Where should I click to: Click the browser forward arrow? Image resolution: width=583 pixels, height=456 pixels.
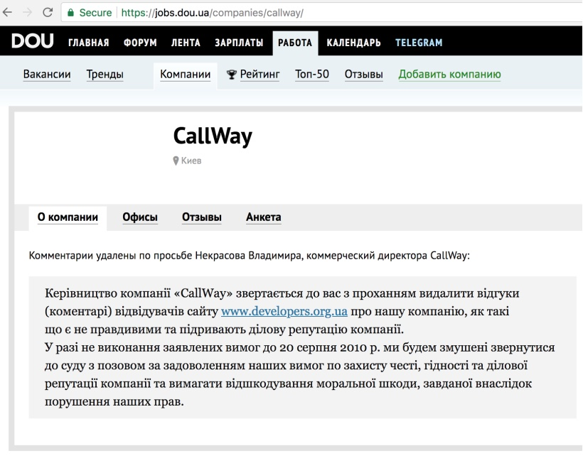(29, 12)
